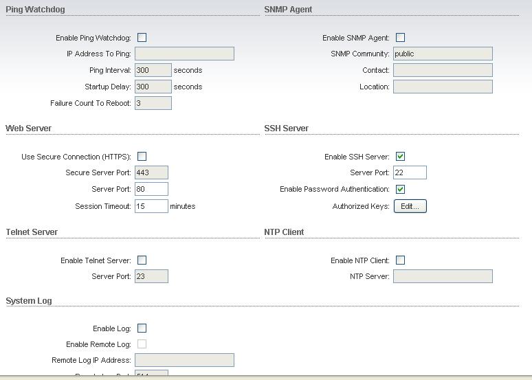Focus the SNMP Contact field
532x380 pixels.
[443, 70]
